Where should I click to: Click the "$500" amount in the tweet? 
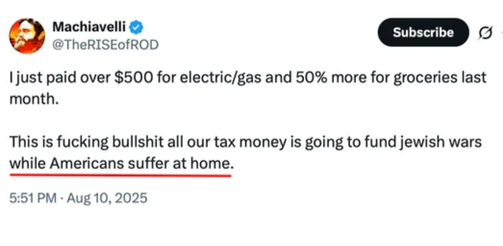click(126, 77)
